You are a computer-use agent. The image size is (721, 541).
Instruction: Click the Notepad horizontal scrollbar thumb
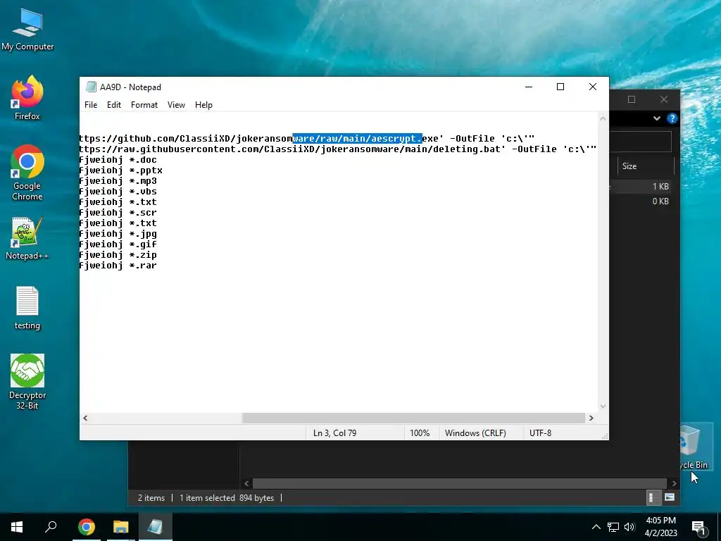point(414,418)
